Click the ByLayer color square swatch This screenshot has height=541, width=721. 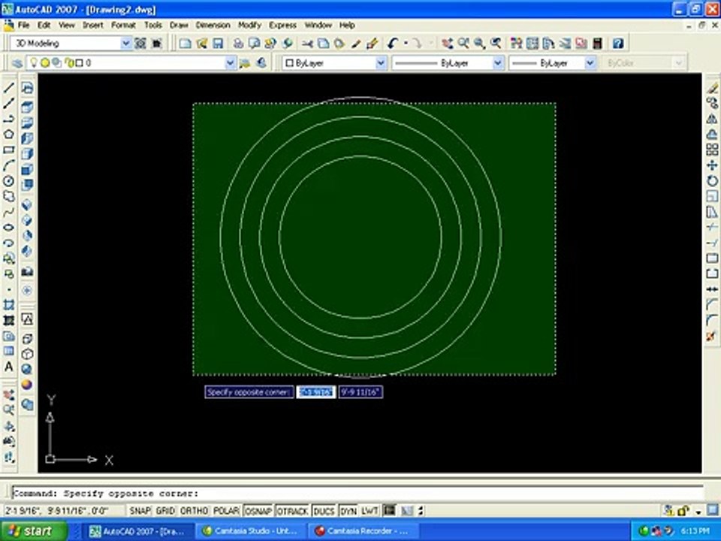click(289, 63)
